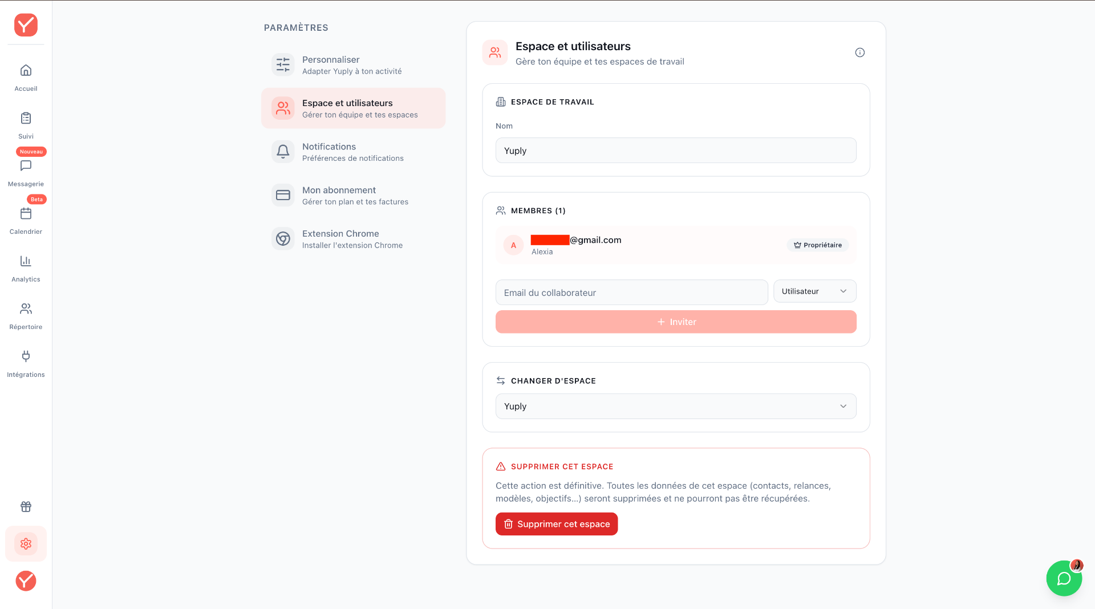Select Espace et utilisateurs menu item
The height and width of the screenshot is (609, 1095).
[x=353, y=108]
